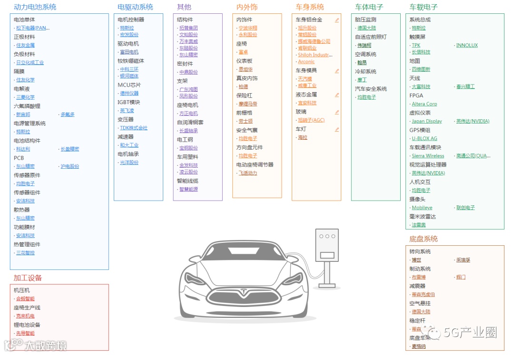Image resolution: width=514 pixels, height=355 pixels.
Task: Open the 摩缇马帝 link under 保险杠
Action: click(x=248, y=104)
